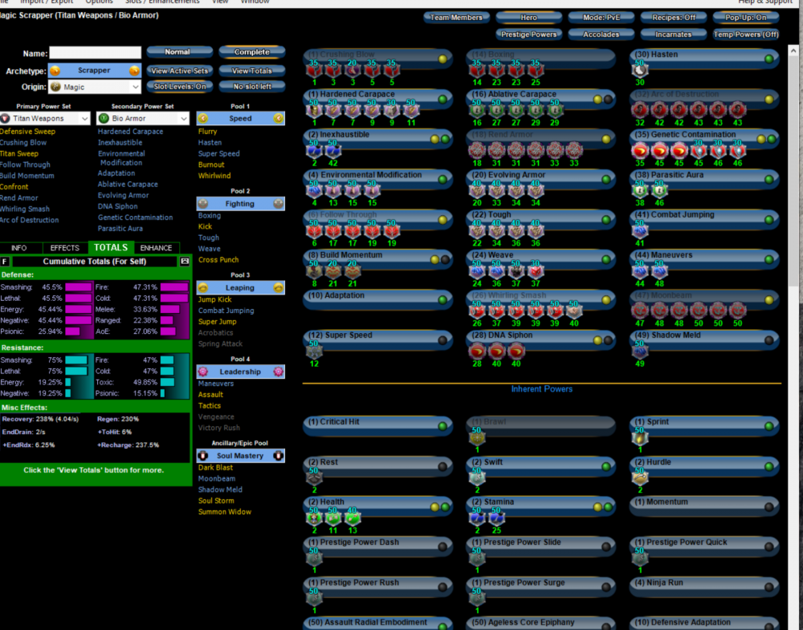Enable Recipes using the Recipes: Off toggle
The width and height of the screenshot is (803, 630).
pos(673,18)
